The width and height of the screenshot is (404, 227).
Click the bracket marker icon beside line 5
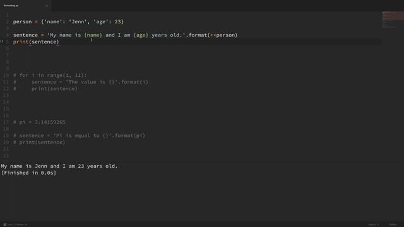[x=1, y=42]
